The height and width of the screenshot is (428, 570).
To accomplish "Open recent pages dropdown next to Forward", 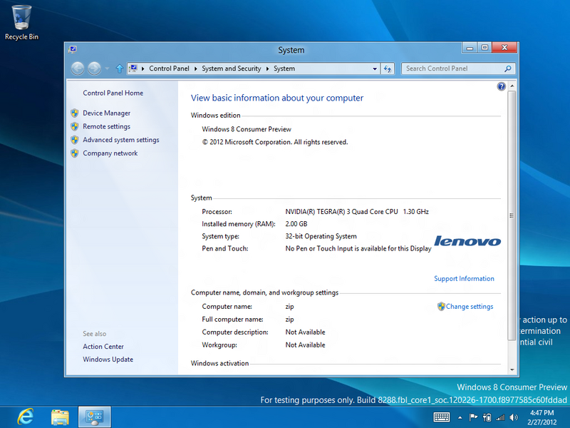I will [x=107, y=69].
